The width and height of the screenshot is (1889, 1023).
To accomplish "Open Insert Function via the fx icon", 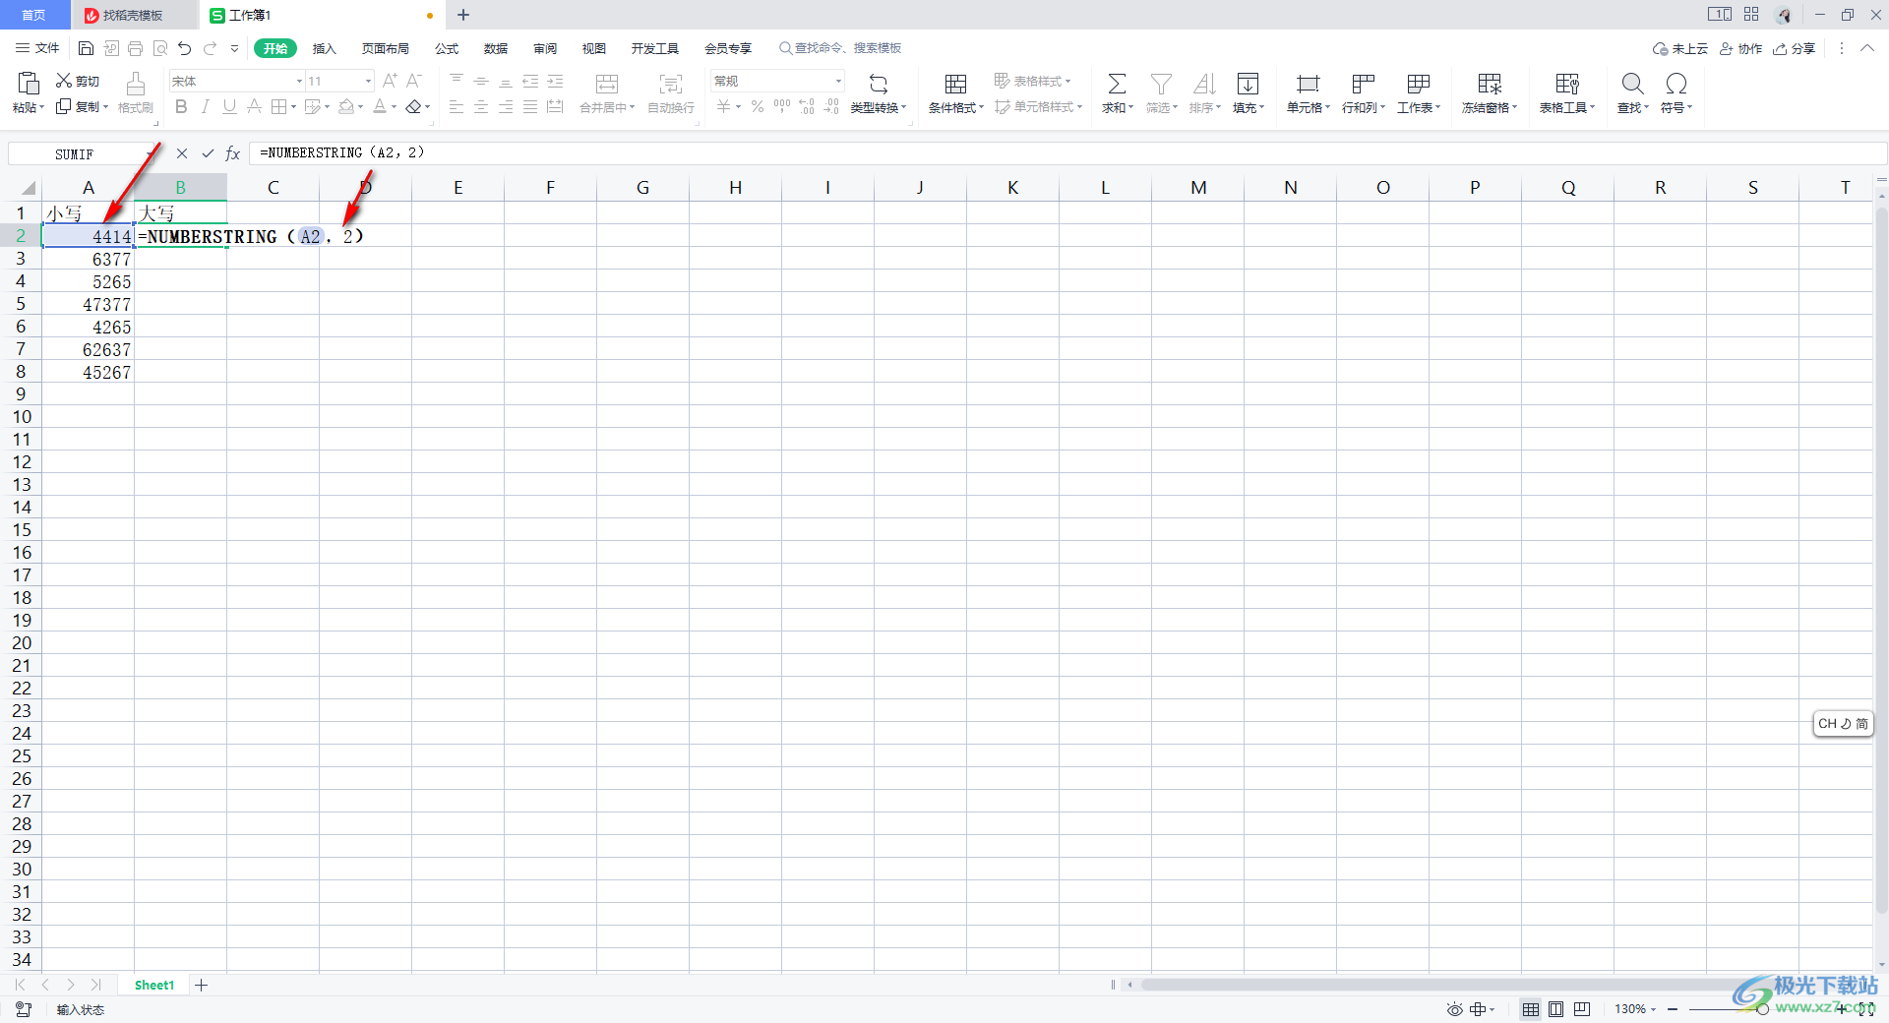I will [x=233, y=153].
